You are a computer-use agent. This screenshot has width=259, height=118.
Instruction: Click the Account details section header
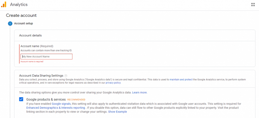[30, 35]
